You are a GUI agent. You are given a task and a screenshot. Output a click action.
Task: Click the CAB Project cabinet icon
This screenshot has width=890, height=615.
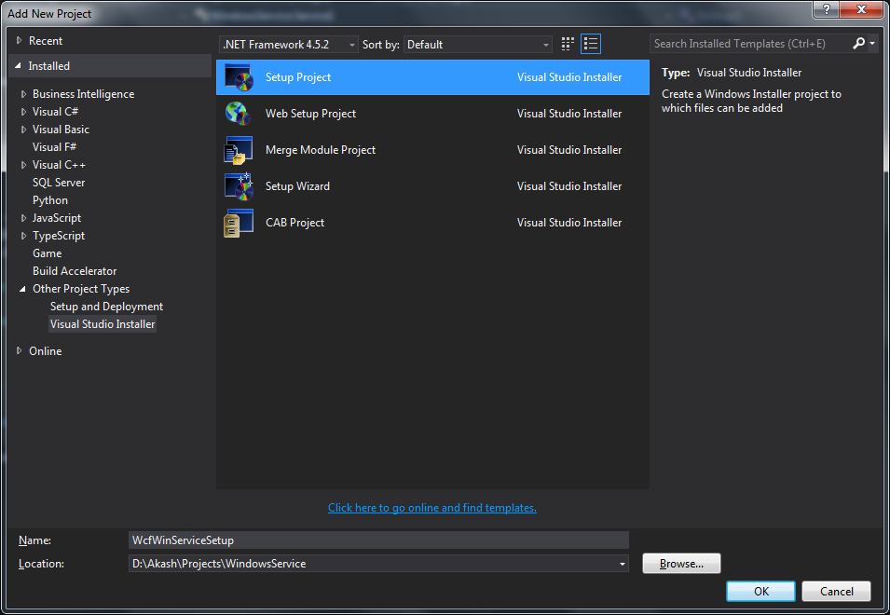(239, 223)
